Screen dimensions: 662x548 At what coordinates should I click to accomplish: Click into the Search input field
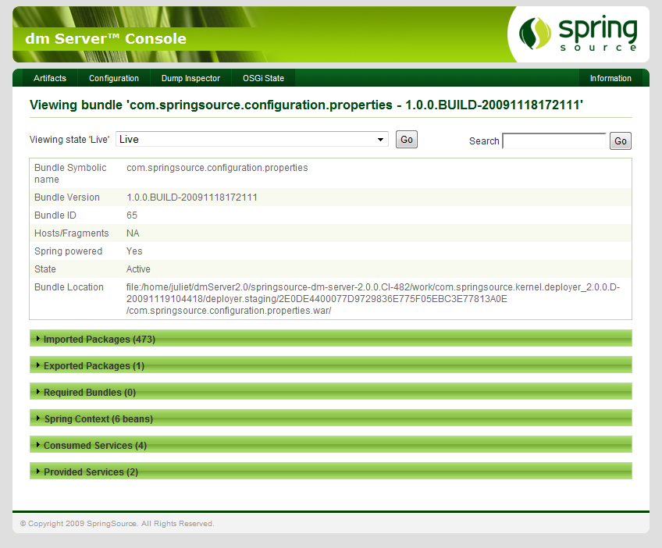(554, 141)
